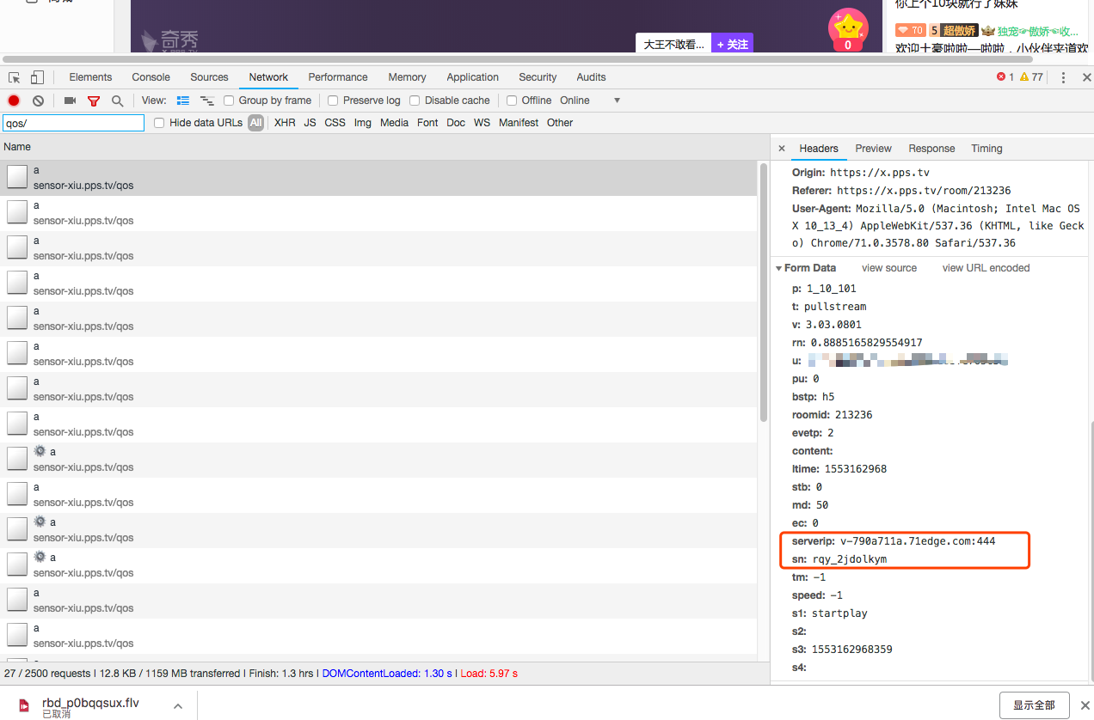
Task: Toggle the Hide data URLs checkbox
Action: click(158, 122)
